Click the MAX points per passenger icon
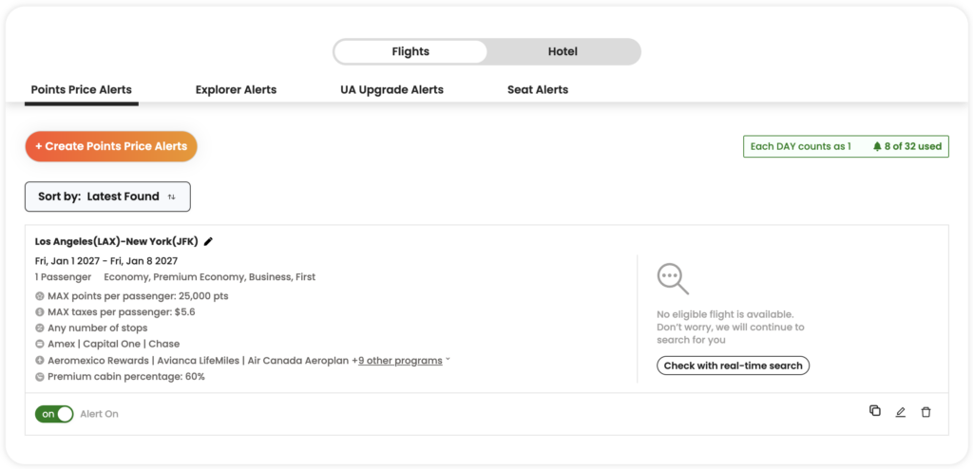This screenshot has width=973, height=469. click(40, 296)
